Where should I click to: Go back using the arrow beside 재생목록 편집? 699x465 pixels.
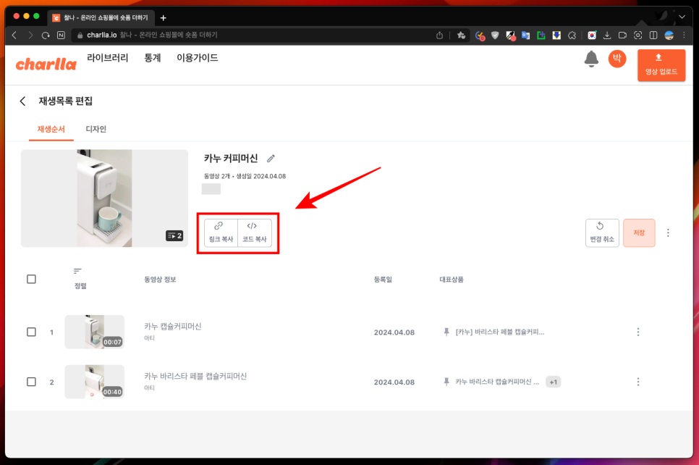pos(22,101)
